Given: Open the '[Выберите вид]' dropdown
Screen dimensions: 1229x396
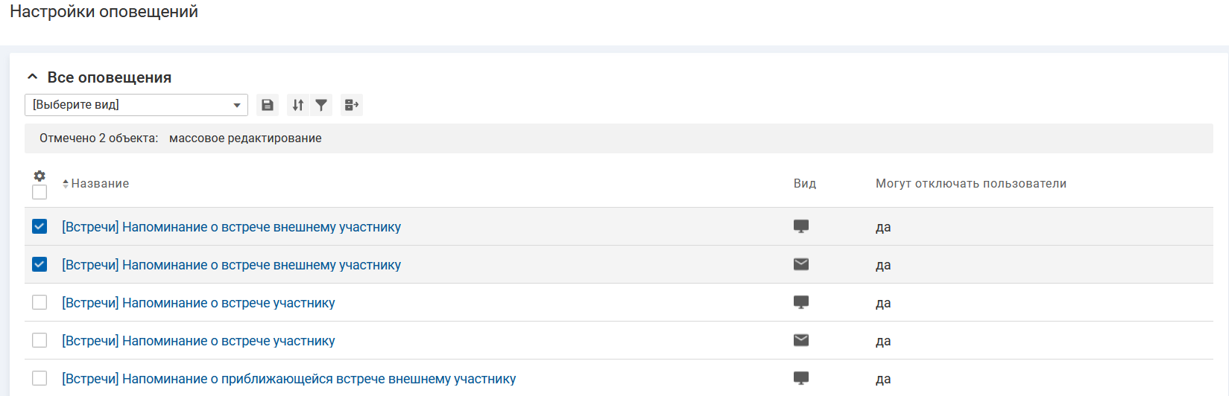Looking at the screenshot, I should click(136, 105).
